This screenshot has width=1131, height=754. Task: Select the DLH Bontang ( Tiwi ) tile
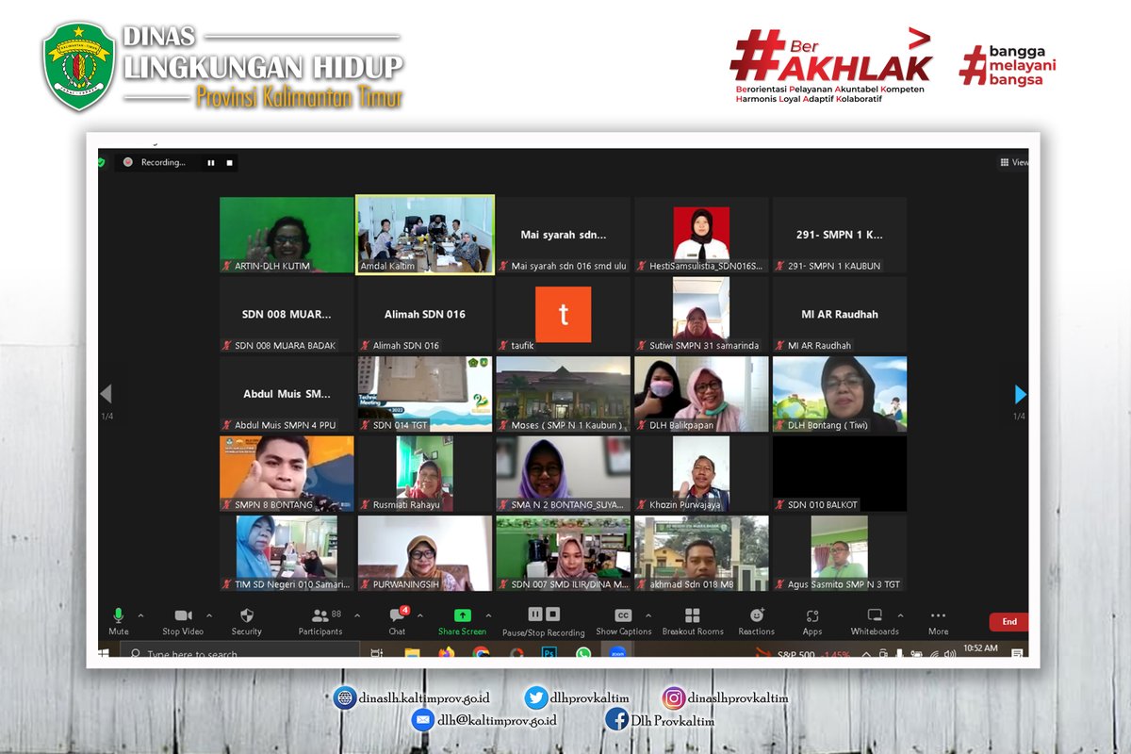pyautogui.click(x=840, y=394)
